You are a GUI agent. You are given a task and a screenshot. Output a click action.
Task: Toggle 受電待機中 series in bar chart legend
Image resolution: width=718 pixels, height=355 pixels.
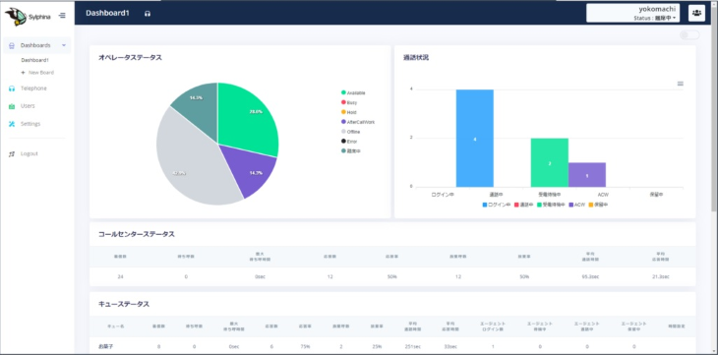pos(551,205)
